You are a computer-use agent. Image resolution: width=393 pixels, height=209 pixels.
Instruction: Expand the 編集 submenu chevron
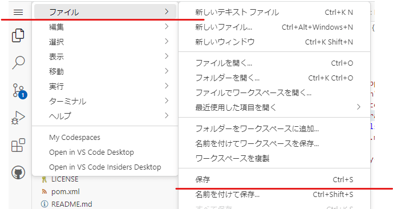coord(167,26)
